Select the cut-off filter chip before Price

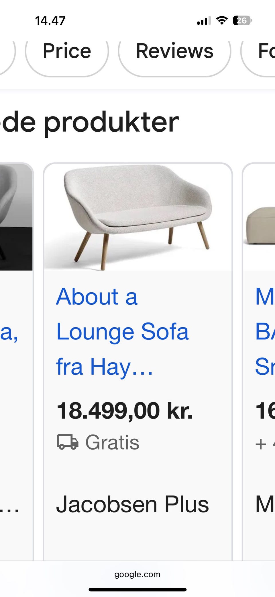[x=7, y=55]
